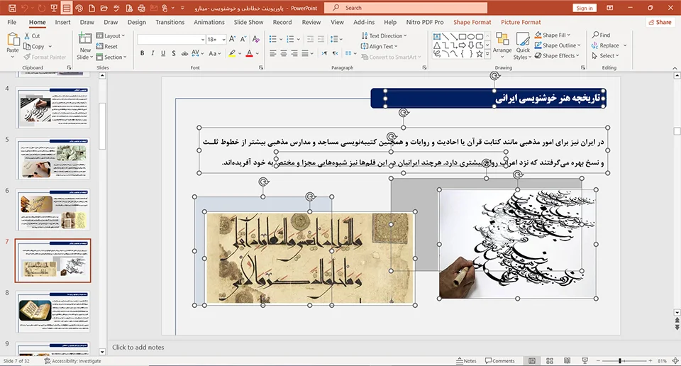681x366 pixels.
Task: Click the Open folder icon in quick access toolbar
Action: [104, 8]
